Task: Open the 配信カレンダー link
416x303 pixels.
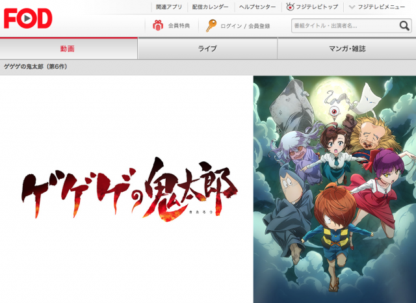Action: (x=211, y=7)
